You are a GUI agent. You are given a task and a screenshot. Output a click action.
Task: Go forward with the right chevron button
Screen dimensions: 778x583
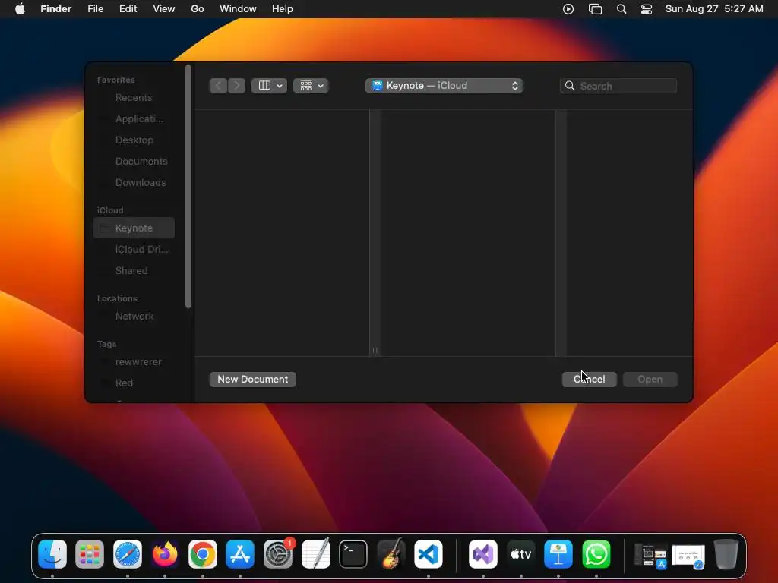pos(237,86)
